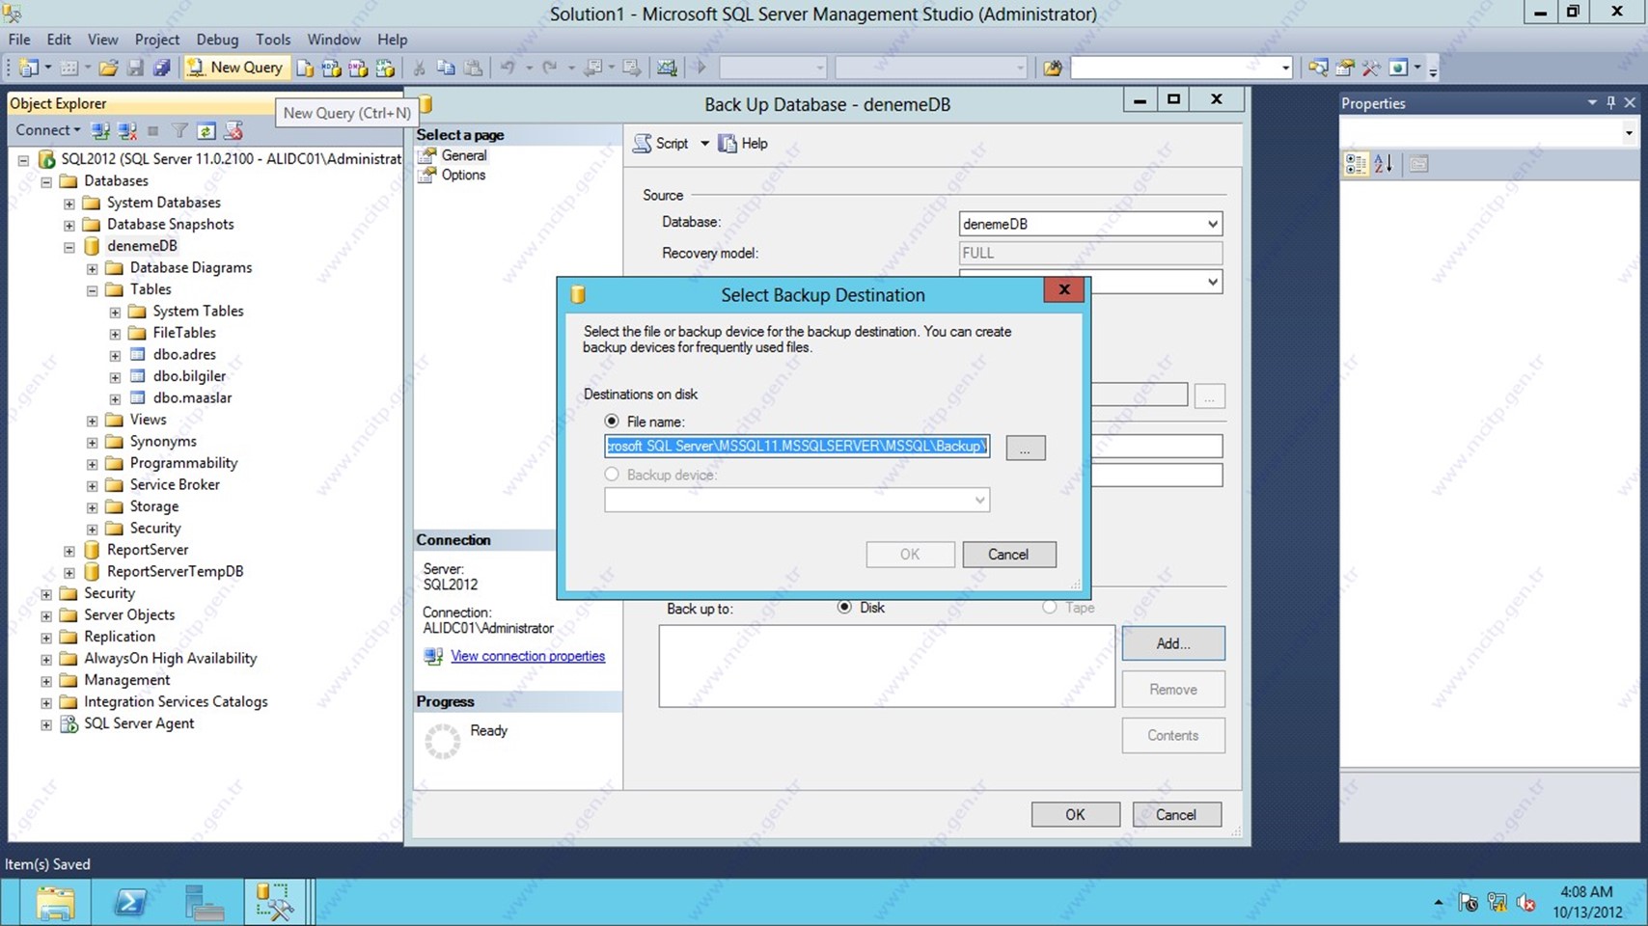
Task: Expand the Programmability folder node
Action: (x=93, y=464)
